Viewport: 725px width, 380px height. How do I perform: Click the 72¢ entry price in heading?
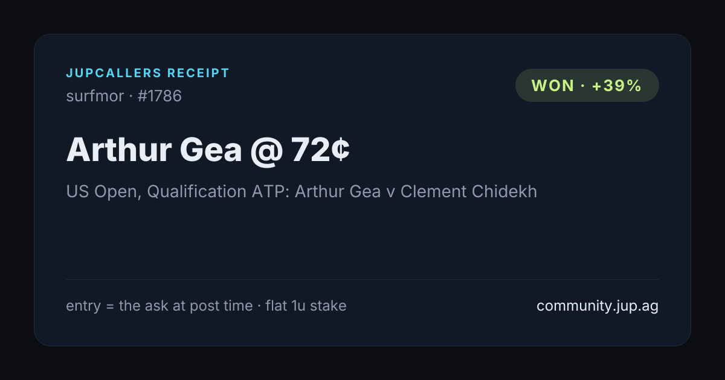tap(321, 150)
